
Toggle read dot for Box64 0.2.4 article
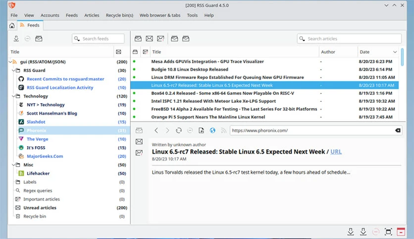click(134, 93)
